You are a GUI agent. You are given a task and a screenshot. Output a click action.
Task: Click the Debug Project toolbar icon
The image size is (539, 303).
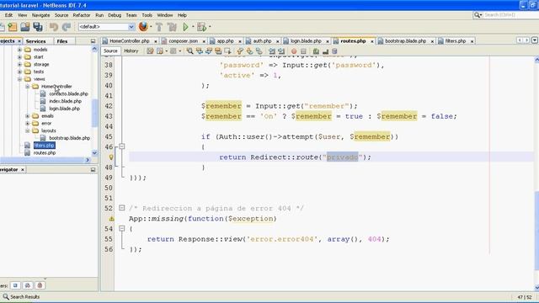tap(202, 27)
